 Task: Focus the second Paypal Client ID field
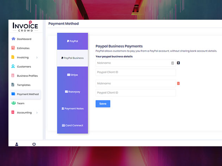(136, 93)
